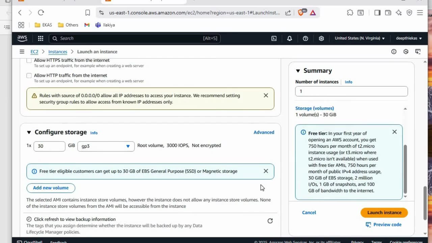Close the Free tier summary info box
432x243 pixels.
[x=395, y=132]
